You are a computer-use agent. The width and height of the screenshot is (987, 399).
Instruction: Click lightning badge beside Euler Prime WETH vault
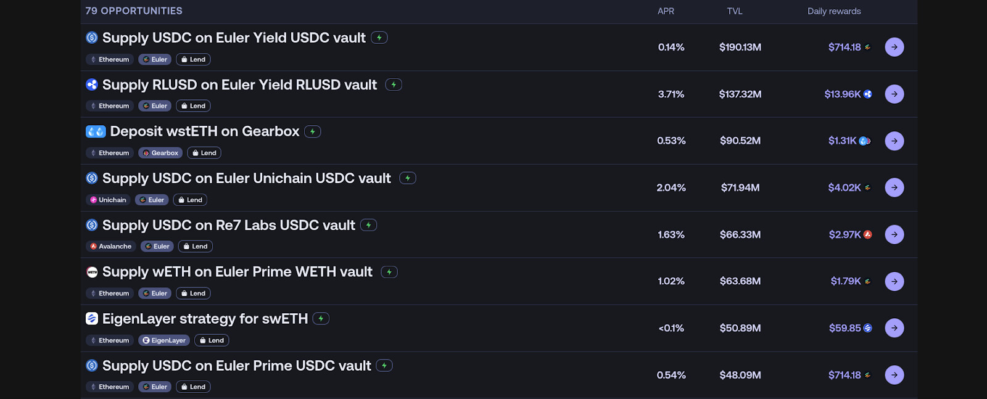389,272
